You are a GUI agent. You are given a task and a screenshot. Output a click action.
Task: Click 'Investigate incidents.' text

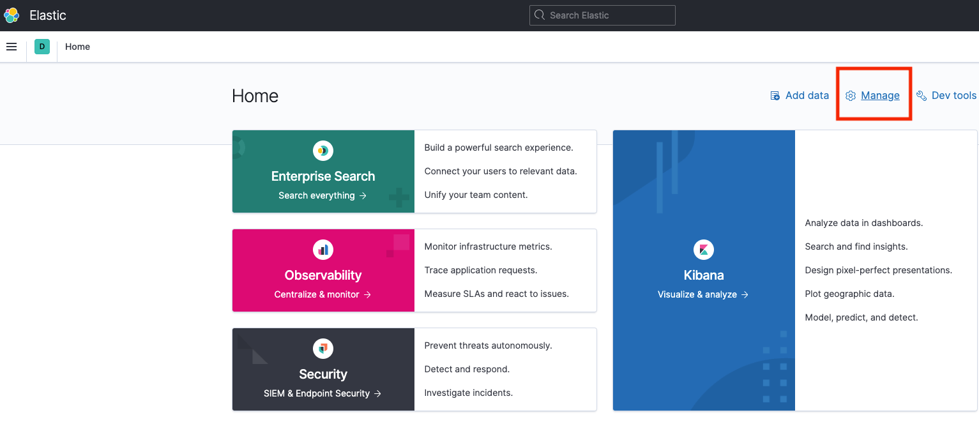pyautogui.click(x=469, y=393)
